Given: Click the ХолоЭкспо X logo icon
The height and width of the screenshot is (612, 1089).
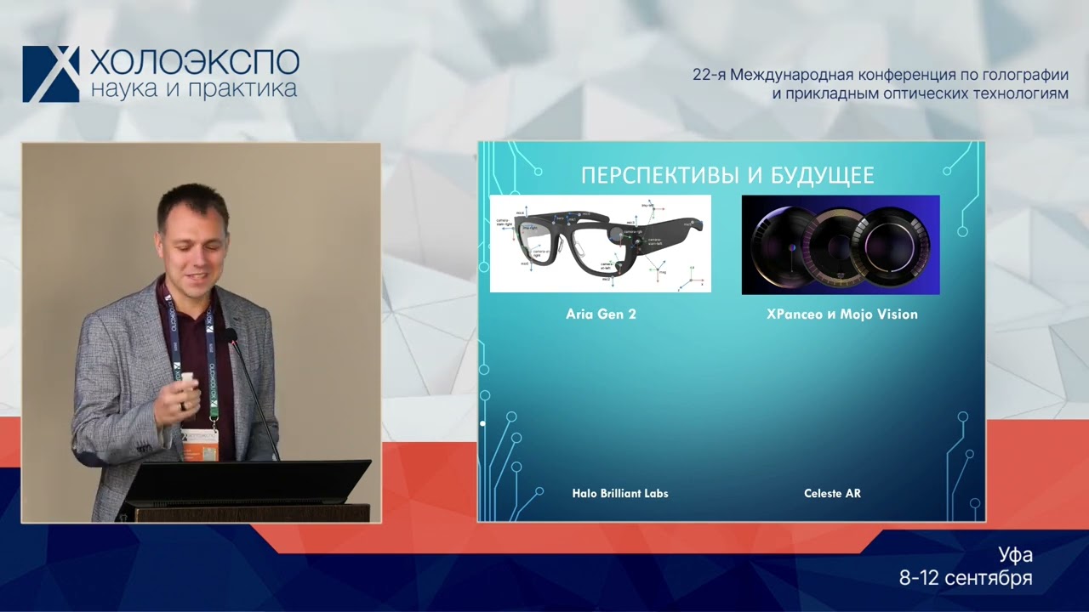Looking at the screenshot, I should pos(51,74).
